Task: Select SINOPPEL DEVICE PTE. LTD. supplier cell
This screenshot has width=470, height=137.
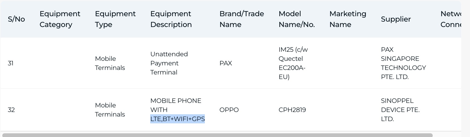Action: pyautogui.click(x=400, y=110)
